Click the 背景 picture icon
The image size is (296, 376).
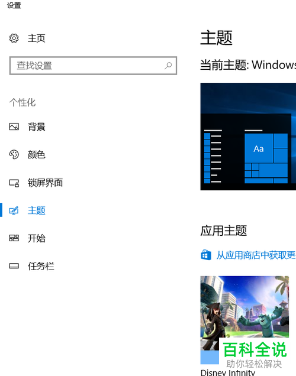(x=14, y=127)
